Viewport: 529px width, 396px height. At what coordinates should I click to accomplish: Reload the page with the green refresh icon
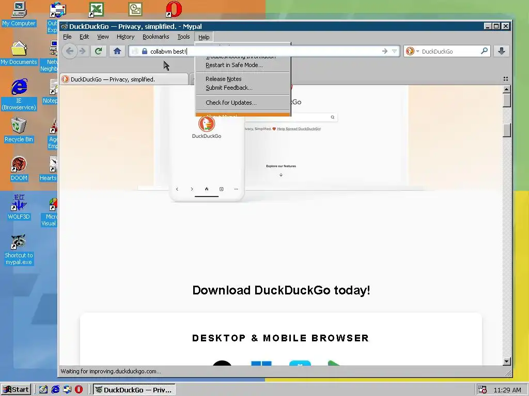(x=99, y=51)
